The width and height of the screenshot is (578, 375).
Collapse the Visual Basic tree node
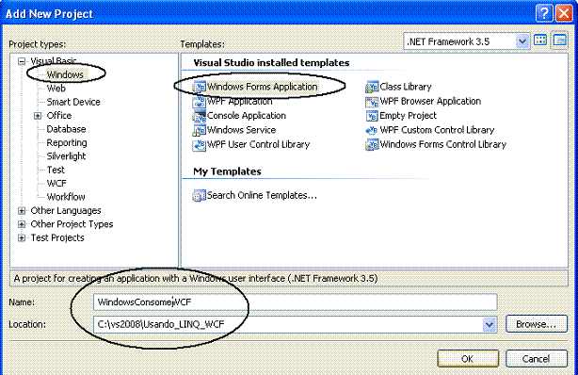[x=22, y=61]
